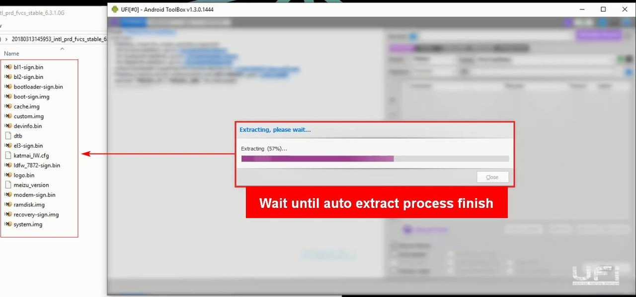This screenshot has height=297, width=636.
Task: Select the modem-sign.bin file icon
Action: [x=8, y=195]
